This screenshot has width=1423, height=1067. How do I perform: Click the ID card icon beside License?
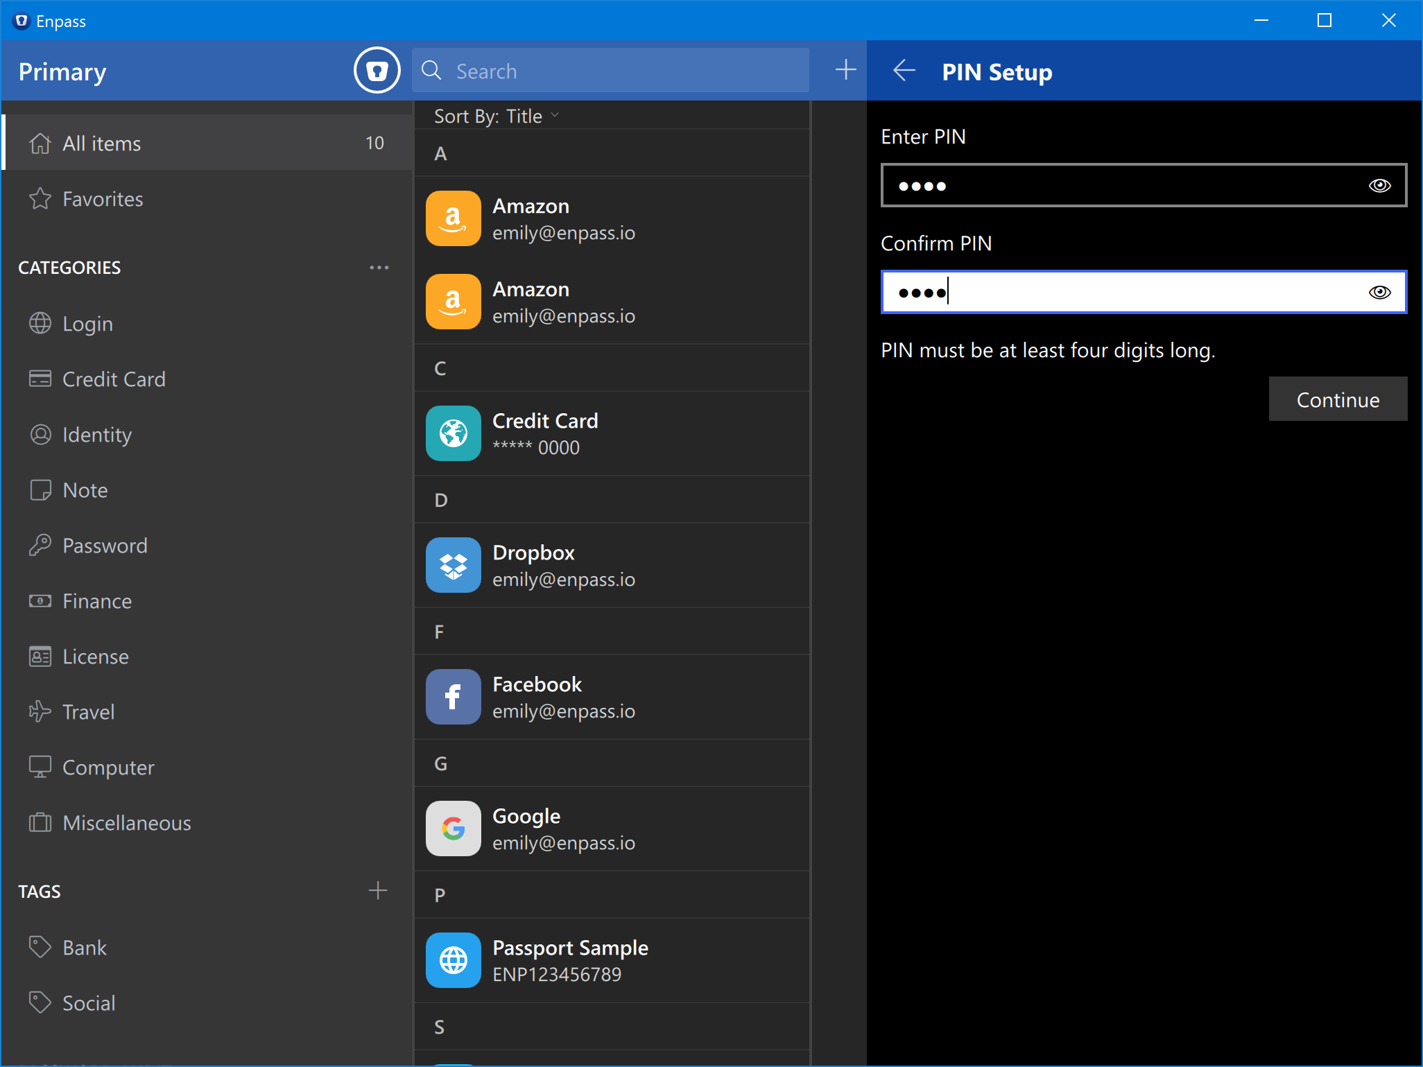[x=40, y=656]
